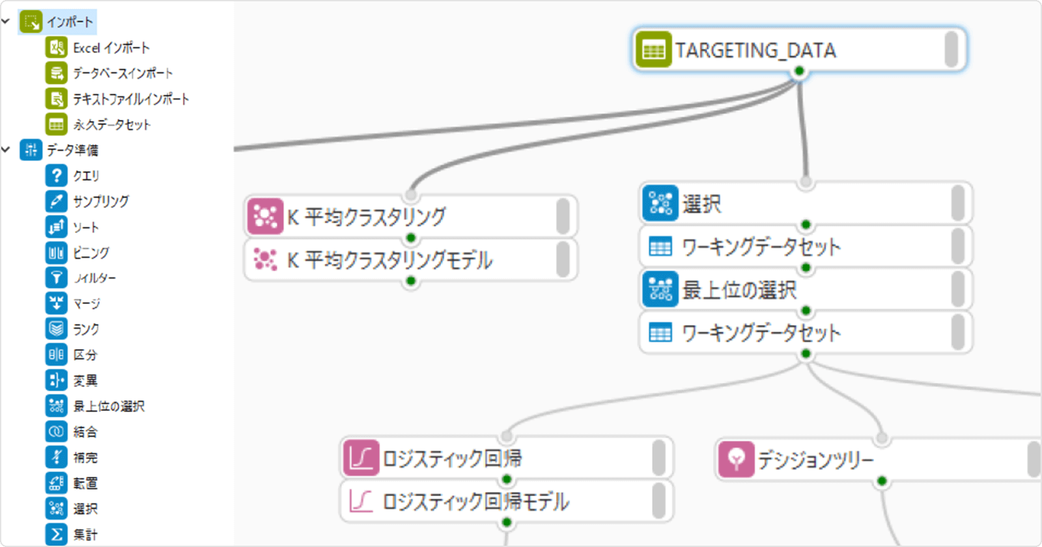Image resolution: width=1042 pixels, height=547 pixels.
Task: Select 永久データセット in the tree
Action: 111,124
